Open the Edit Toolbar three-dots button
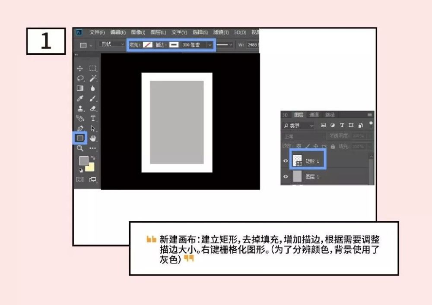Screen dimensions: 432x305 tap(92, 148)
